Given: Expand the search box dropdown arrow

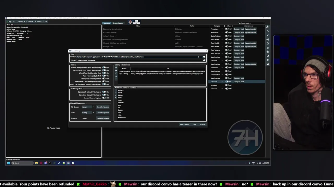Looking at the screenshot, I should click(x=264, y=23).
